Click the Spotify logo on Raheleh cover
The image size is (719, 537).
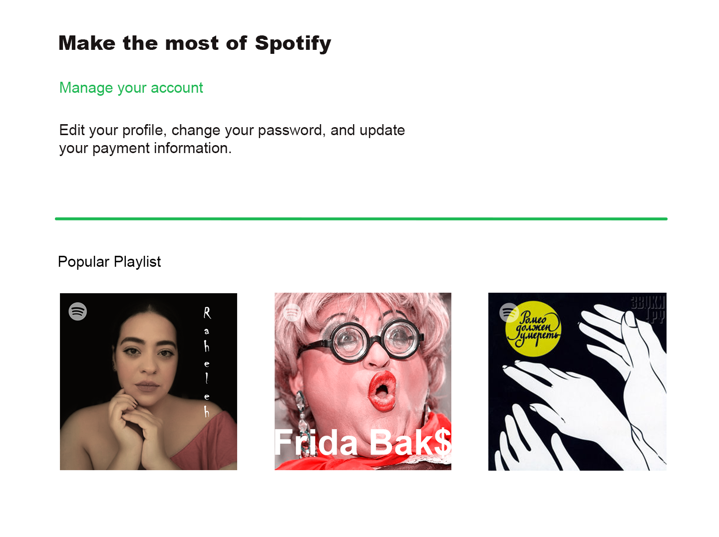pos(78,312)
